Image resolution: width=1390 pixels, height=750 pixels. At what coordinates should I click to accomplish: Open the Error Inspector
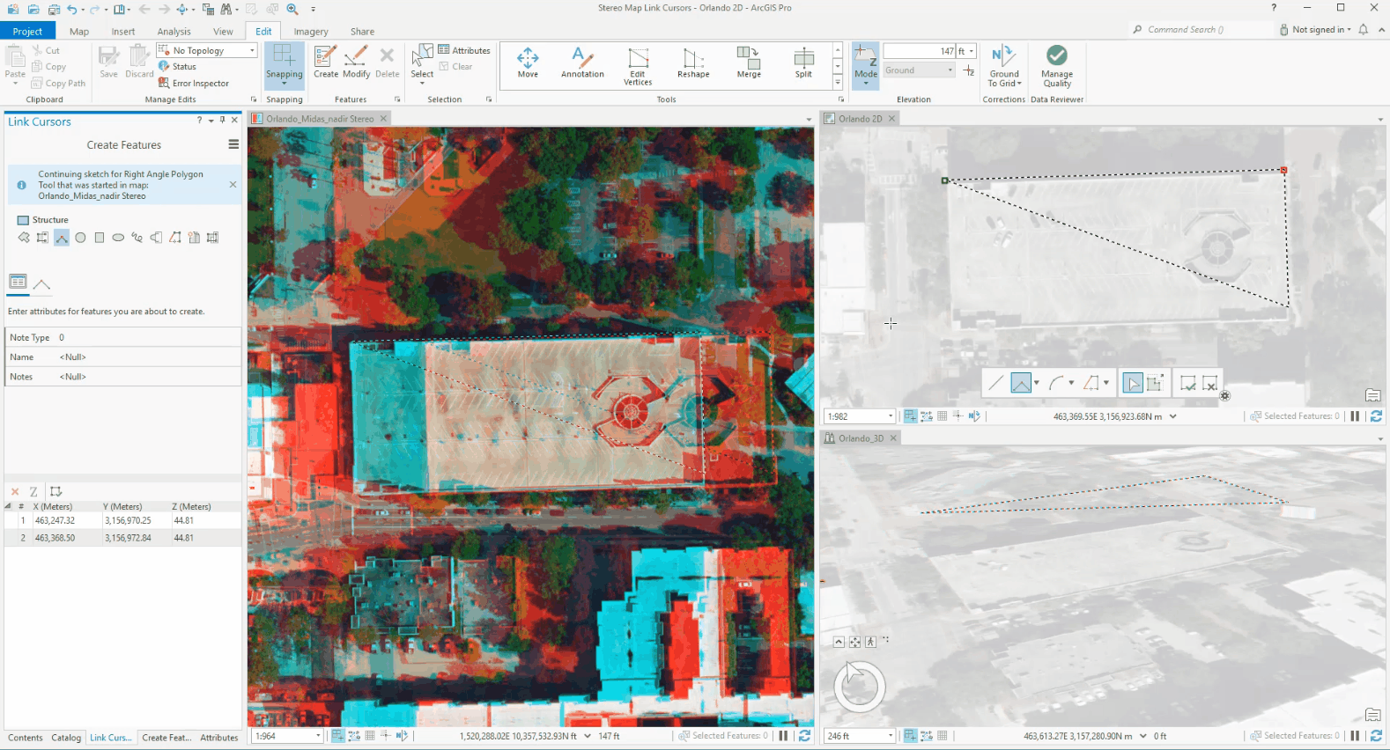point(194,84)
